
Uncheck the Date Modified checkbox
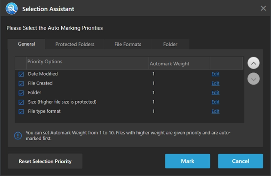coord(21,74)
